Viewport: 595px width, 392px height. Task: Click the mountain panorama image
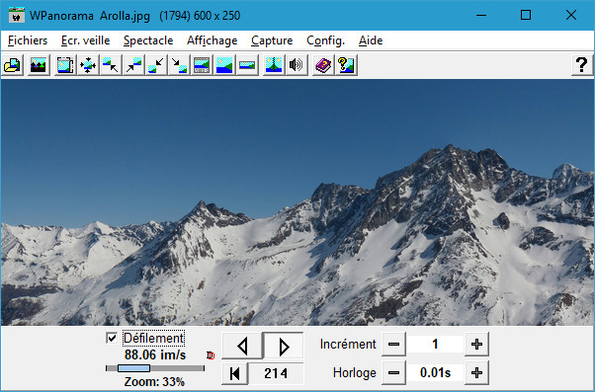coord(297,202)
